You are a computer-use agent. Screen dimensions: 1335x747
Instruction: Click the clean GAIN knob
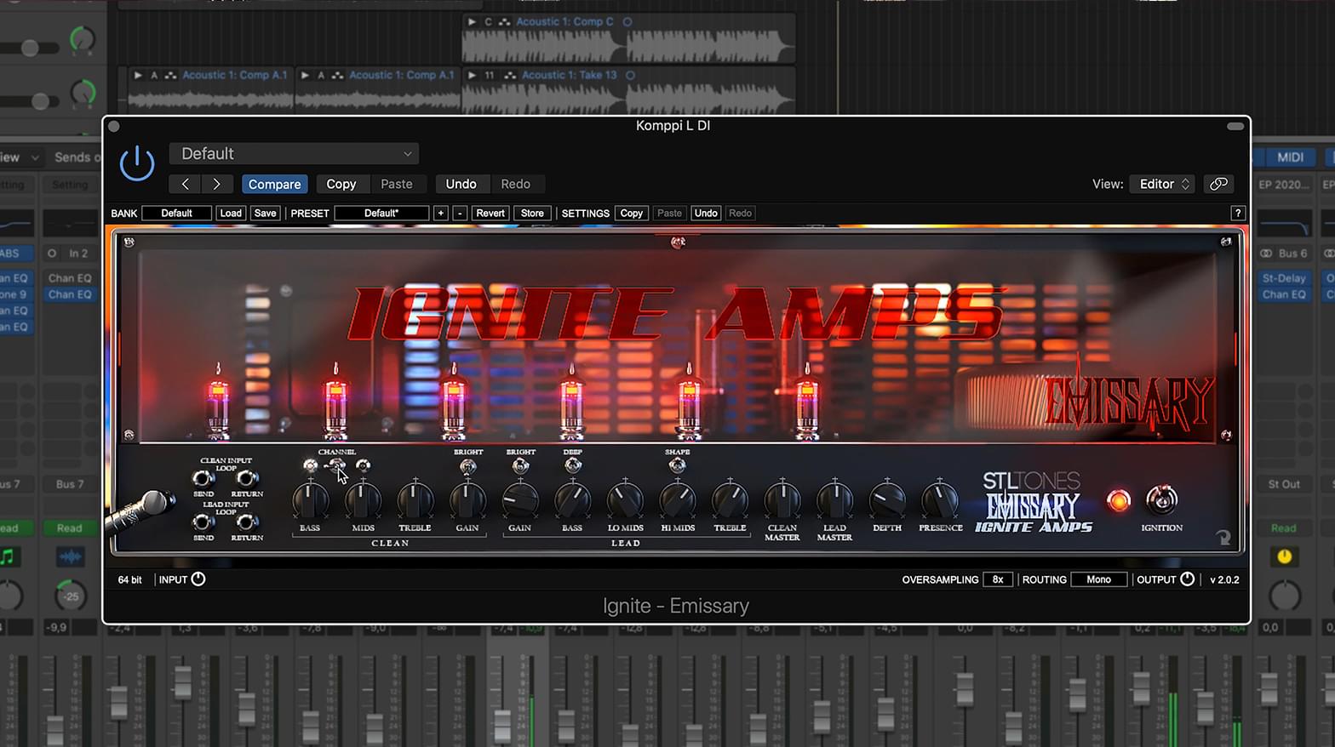tap(467, 500)
